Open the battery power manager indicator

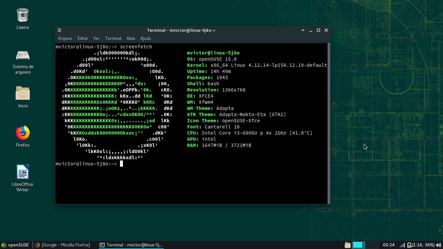pyautogui.click(x=421, y=245)
